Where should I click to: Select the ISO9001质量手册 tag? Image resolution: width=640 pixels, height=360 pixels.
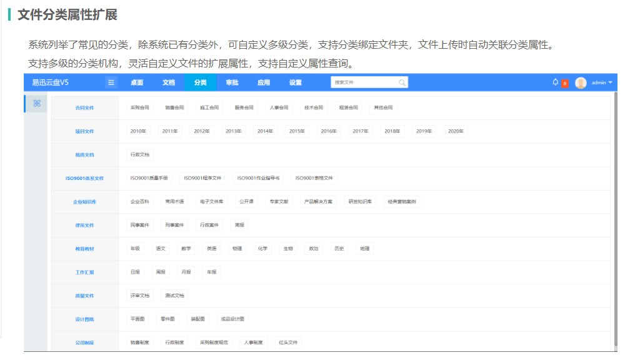tap(149, 178)
